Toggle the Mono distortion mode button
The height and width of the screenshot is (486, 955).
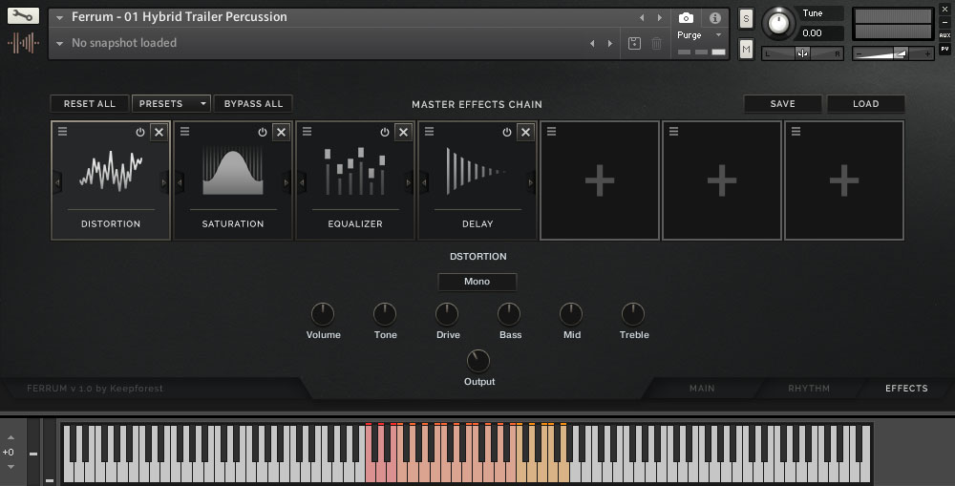click(x=477, y=282)
